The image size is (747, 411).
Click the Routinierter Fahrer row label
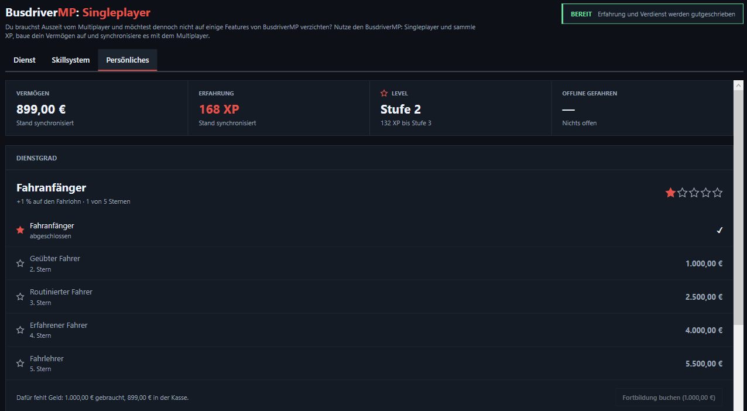point(61,292)
